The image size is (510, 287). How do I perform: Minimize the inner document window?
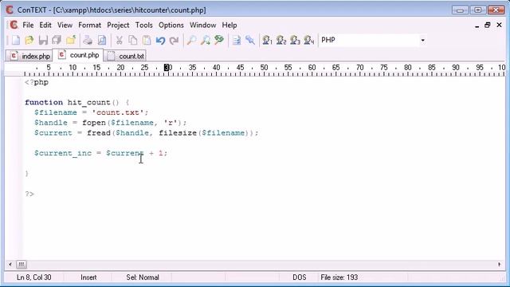point(477,26)
